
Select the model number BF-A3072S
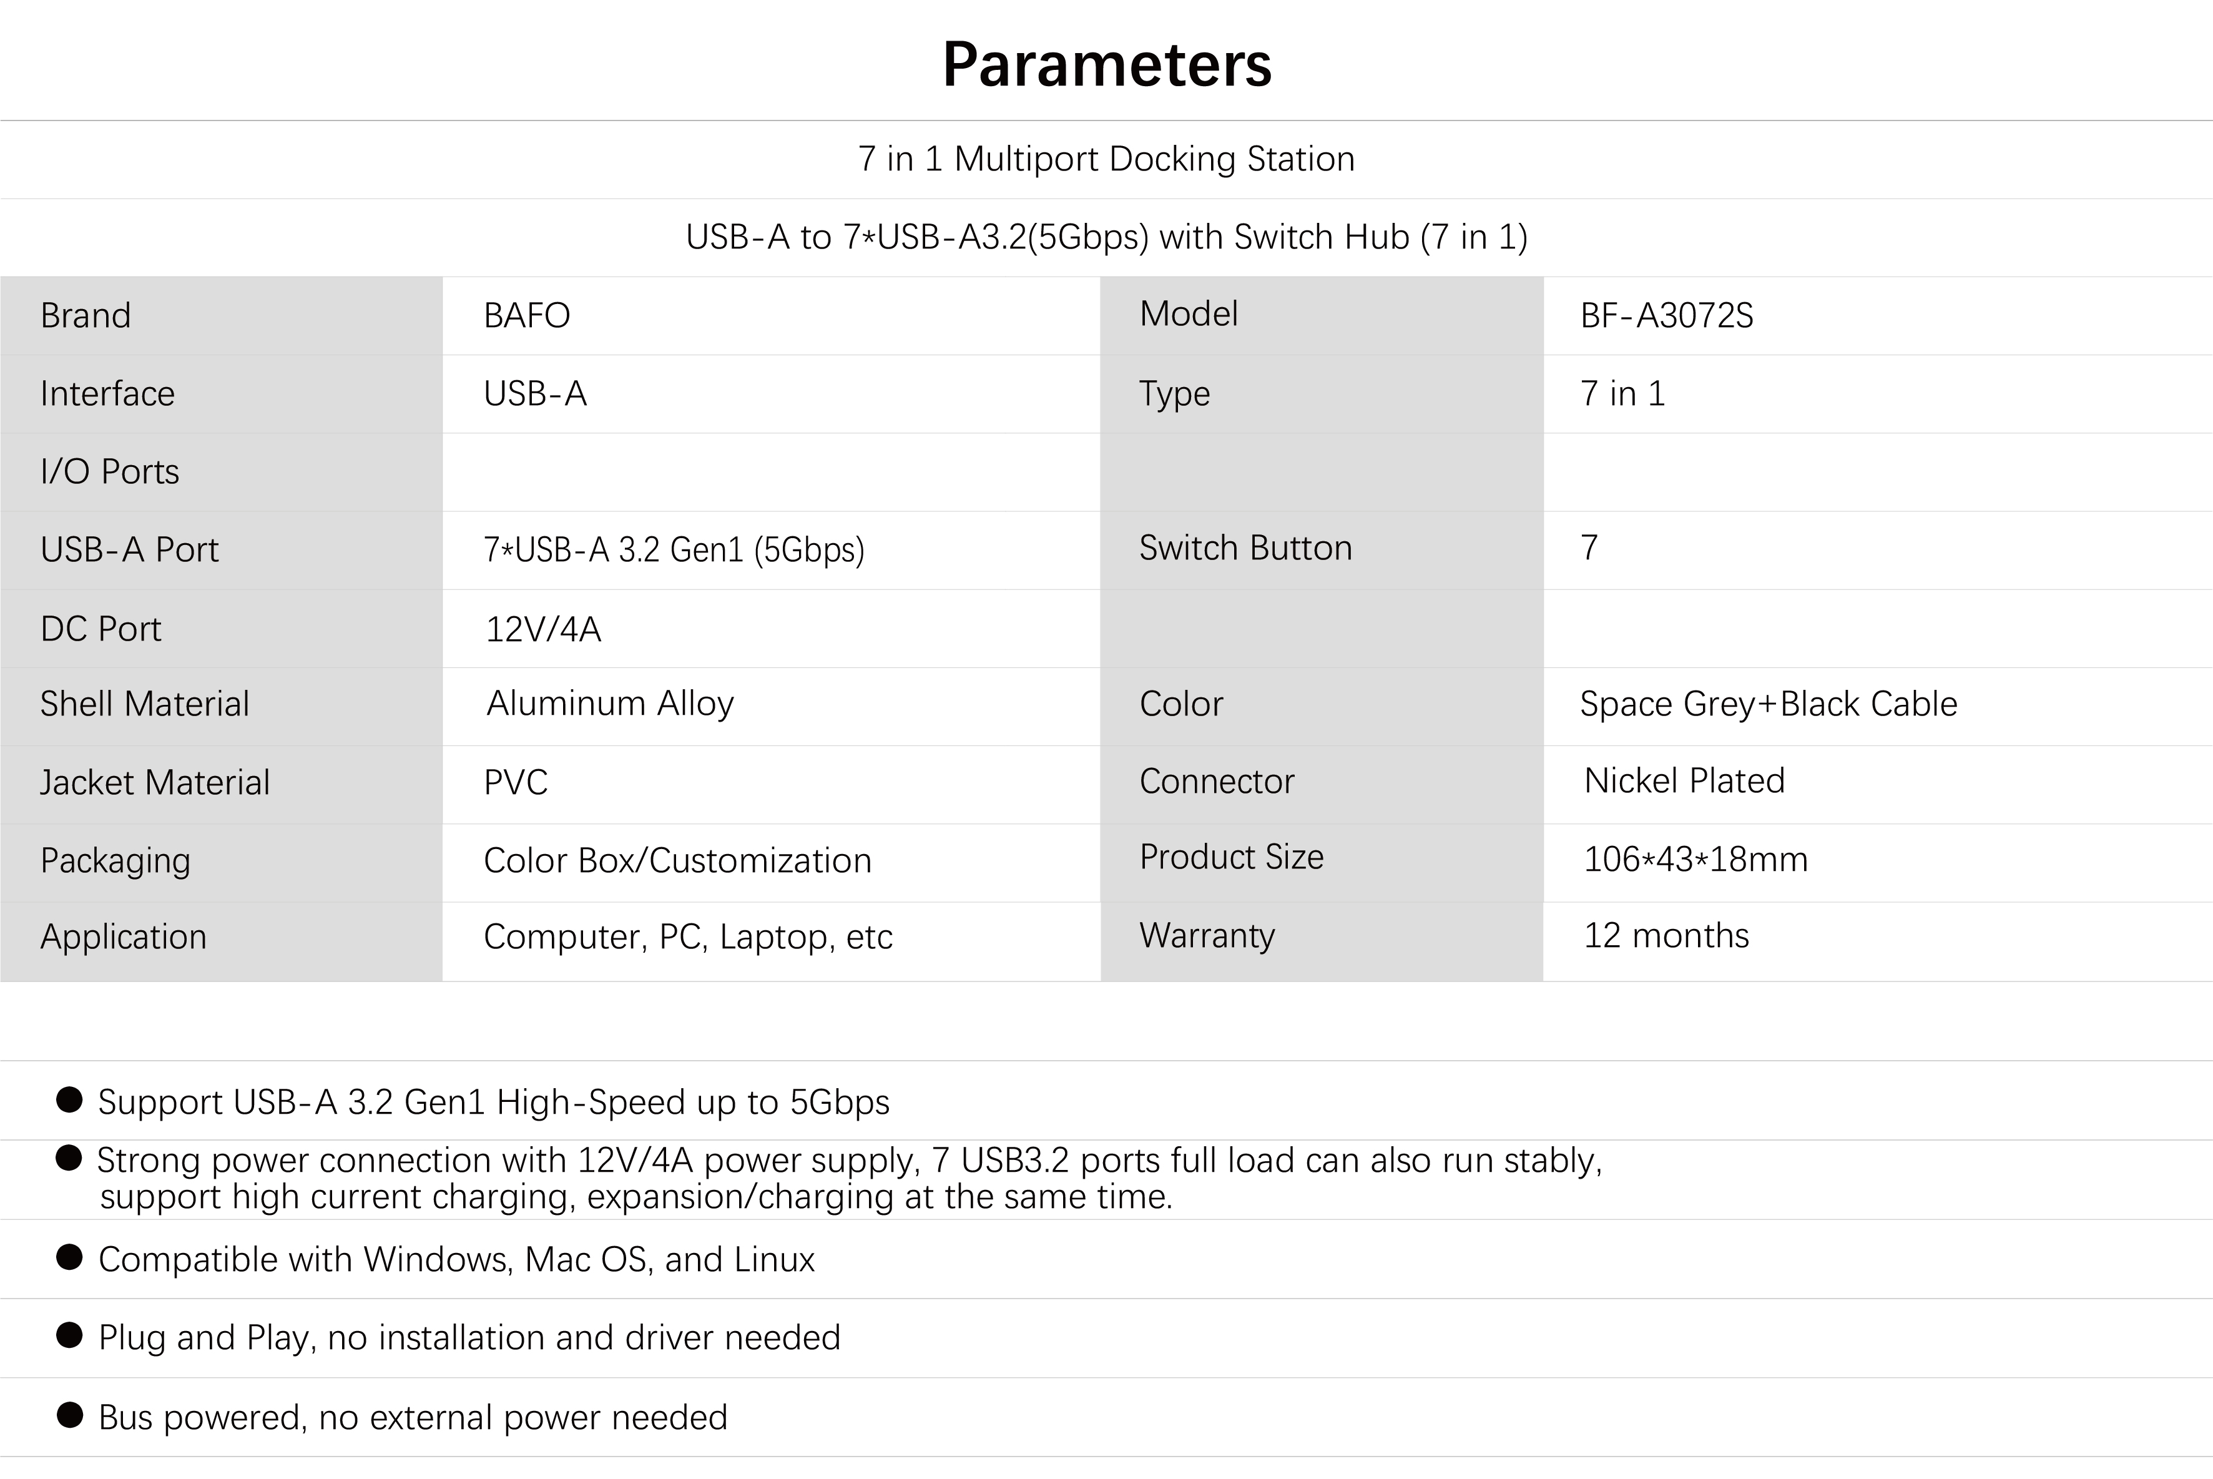(1666, 315)
